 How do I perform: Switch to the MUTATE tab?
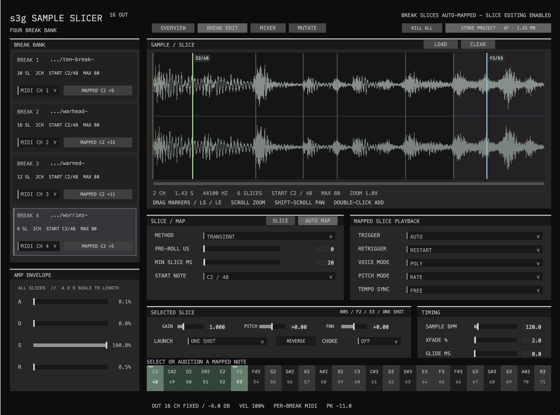pyautogui.click(x=307, y=28)
